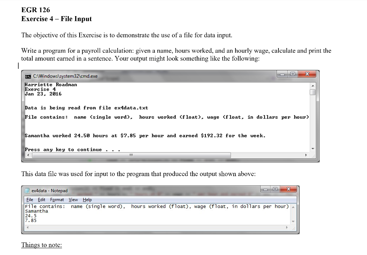
Task: Open the Format menu in Notepad
Action: (57, 200)
